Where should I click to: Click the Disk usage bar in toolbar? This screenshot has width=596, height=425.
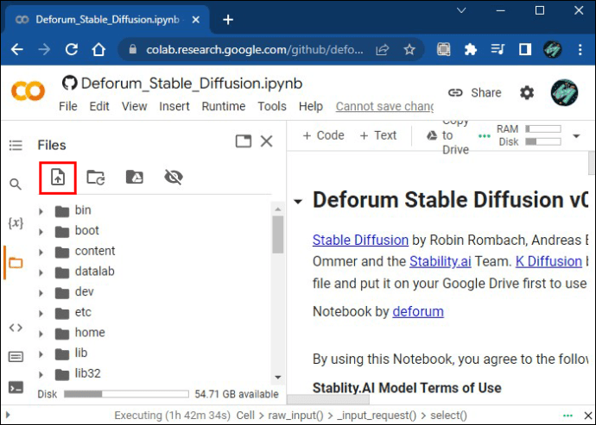[x=542, y=141]
